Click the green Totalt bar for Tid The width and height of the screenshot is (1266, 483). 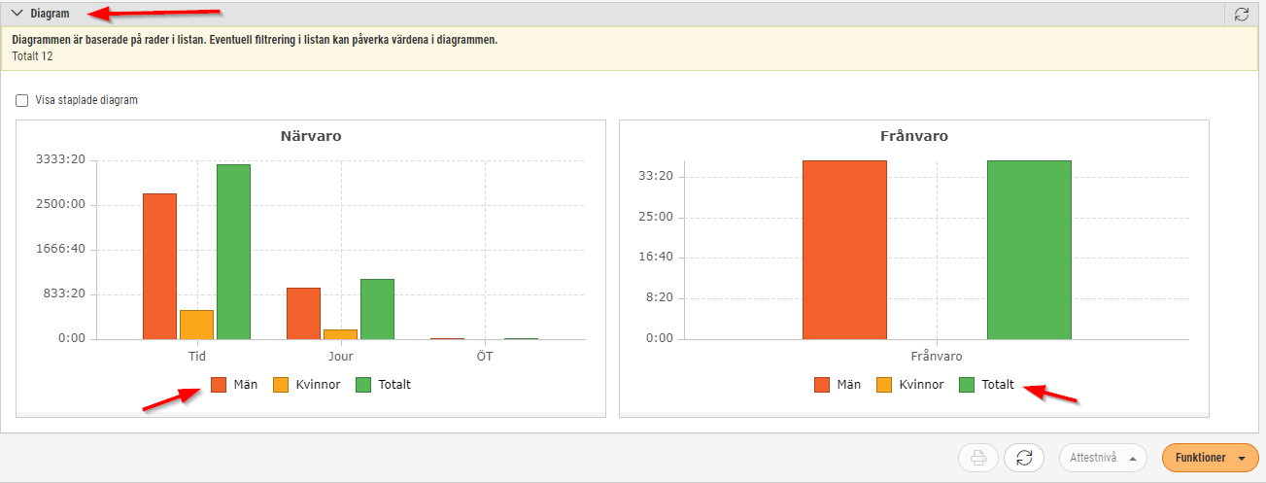[x=233, y=252]
